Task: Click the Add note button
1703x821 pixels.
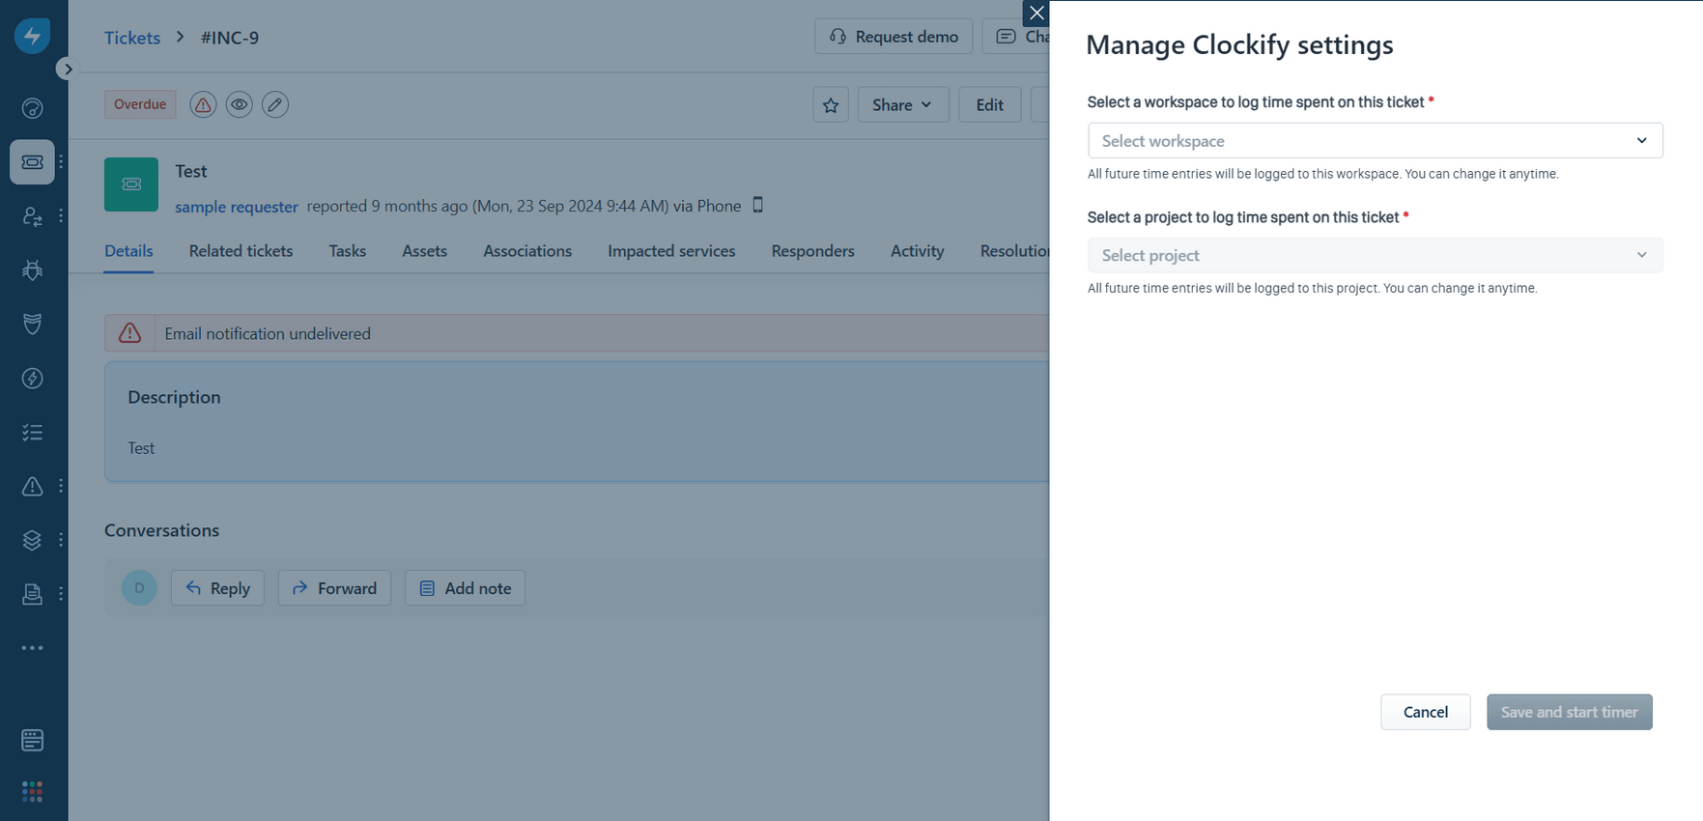Action: (465, 588)
